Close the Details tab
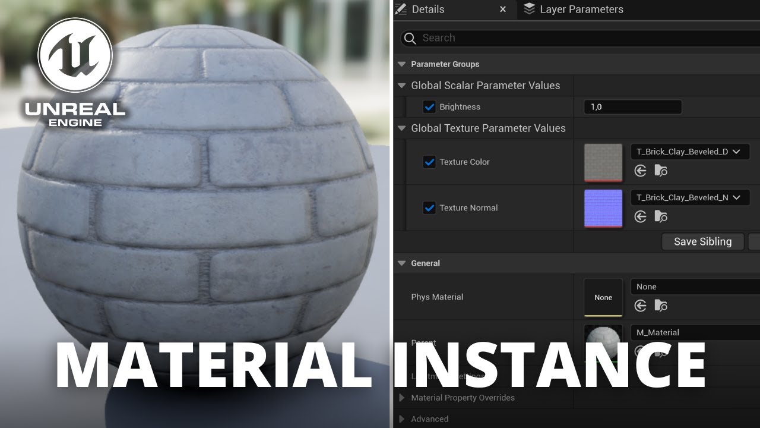760x428 pixels. click(x=503, y=10)
